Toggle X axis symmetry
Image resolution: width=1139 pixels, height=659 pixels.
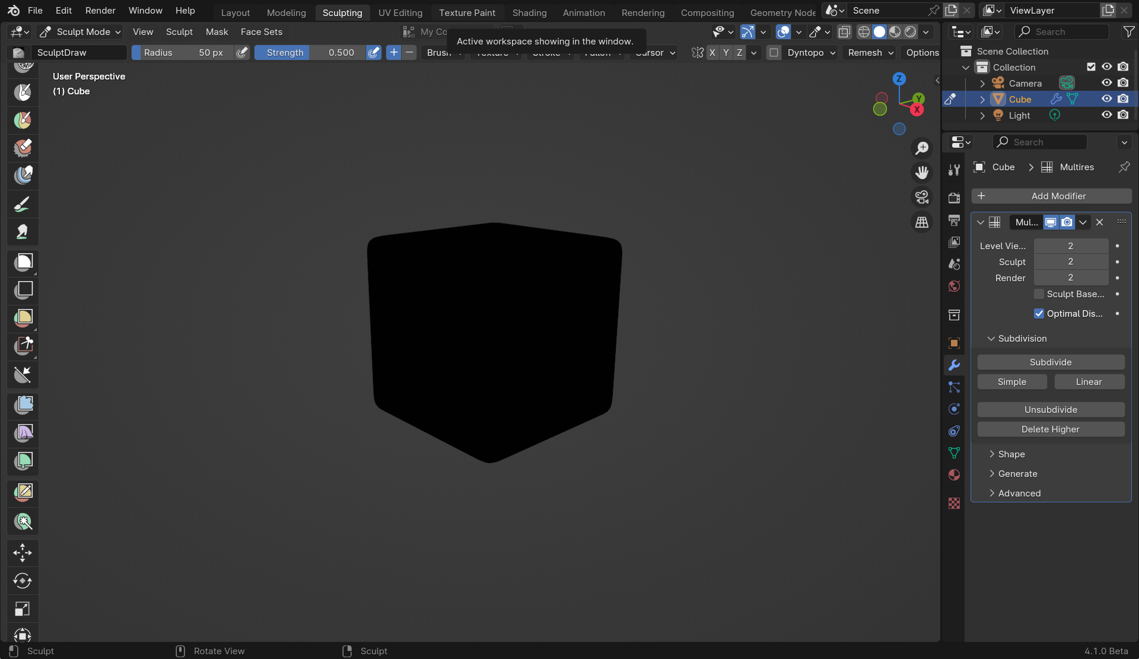click(x=712, y=53)
